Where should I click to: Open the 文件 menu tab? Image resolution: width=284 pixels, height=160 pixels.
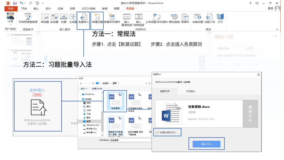pos(11,9)
